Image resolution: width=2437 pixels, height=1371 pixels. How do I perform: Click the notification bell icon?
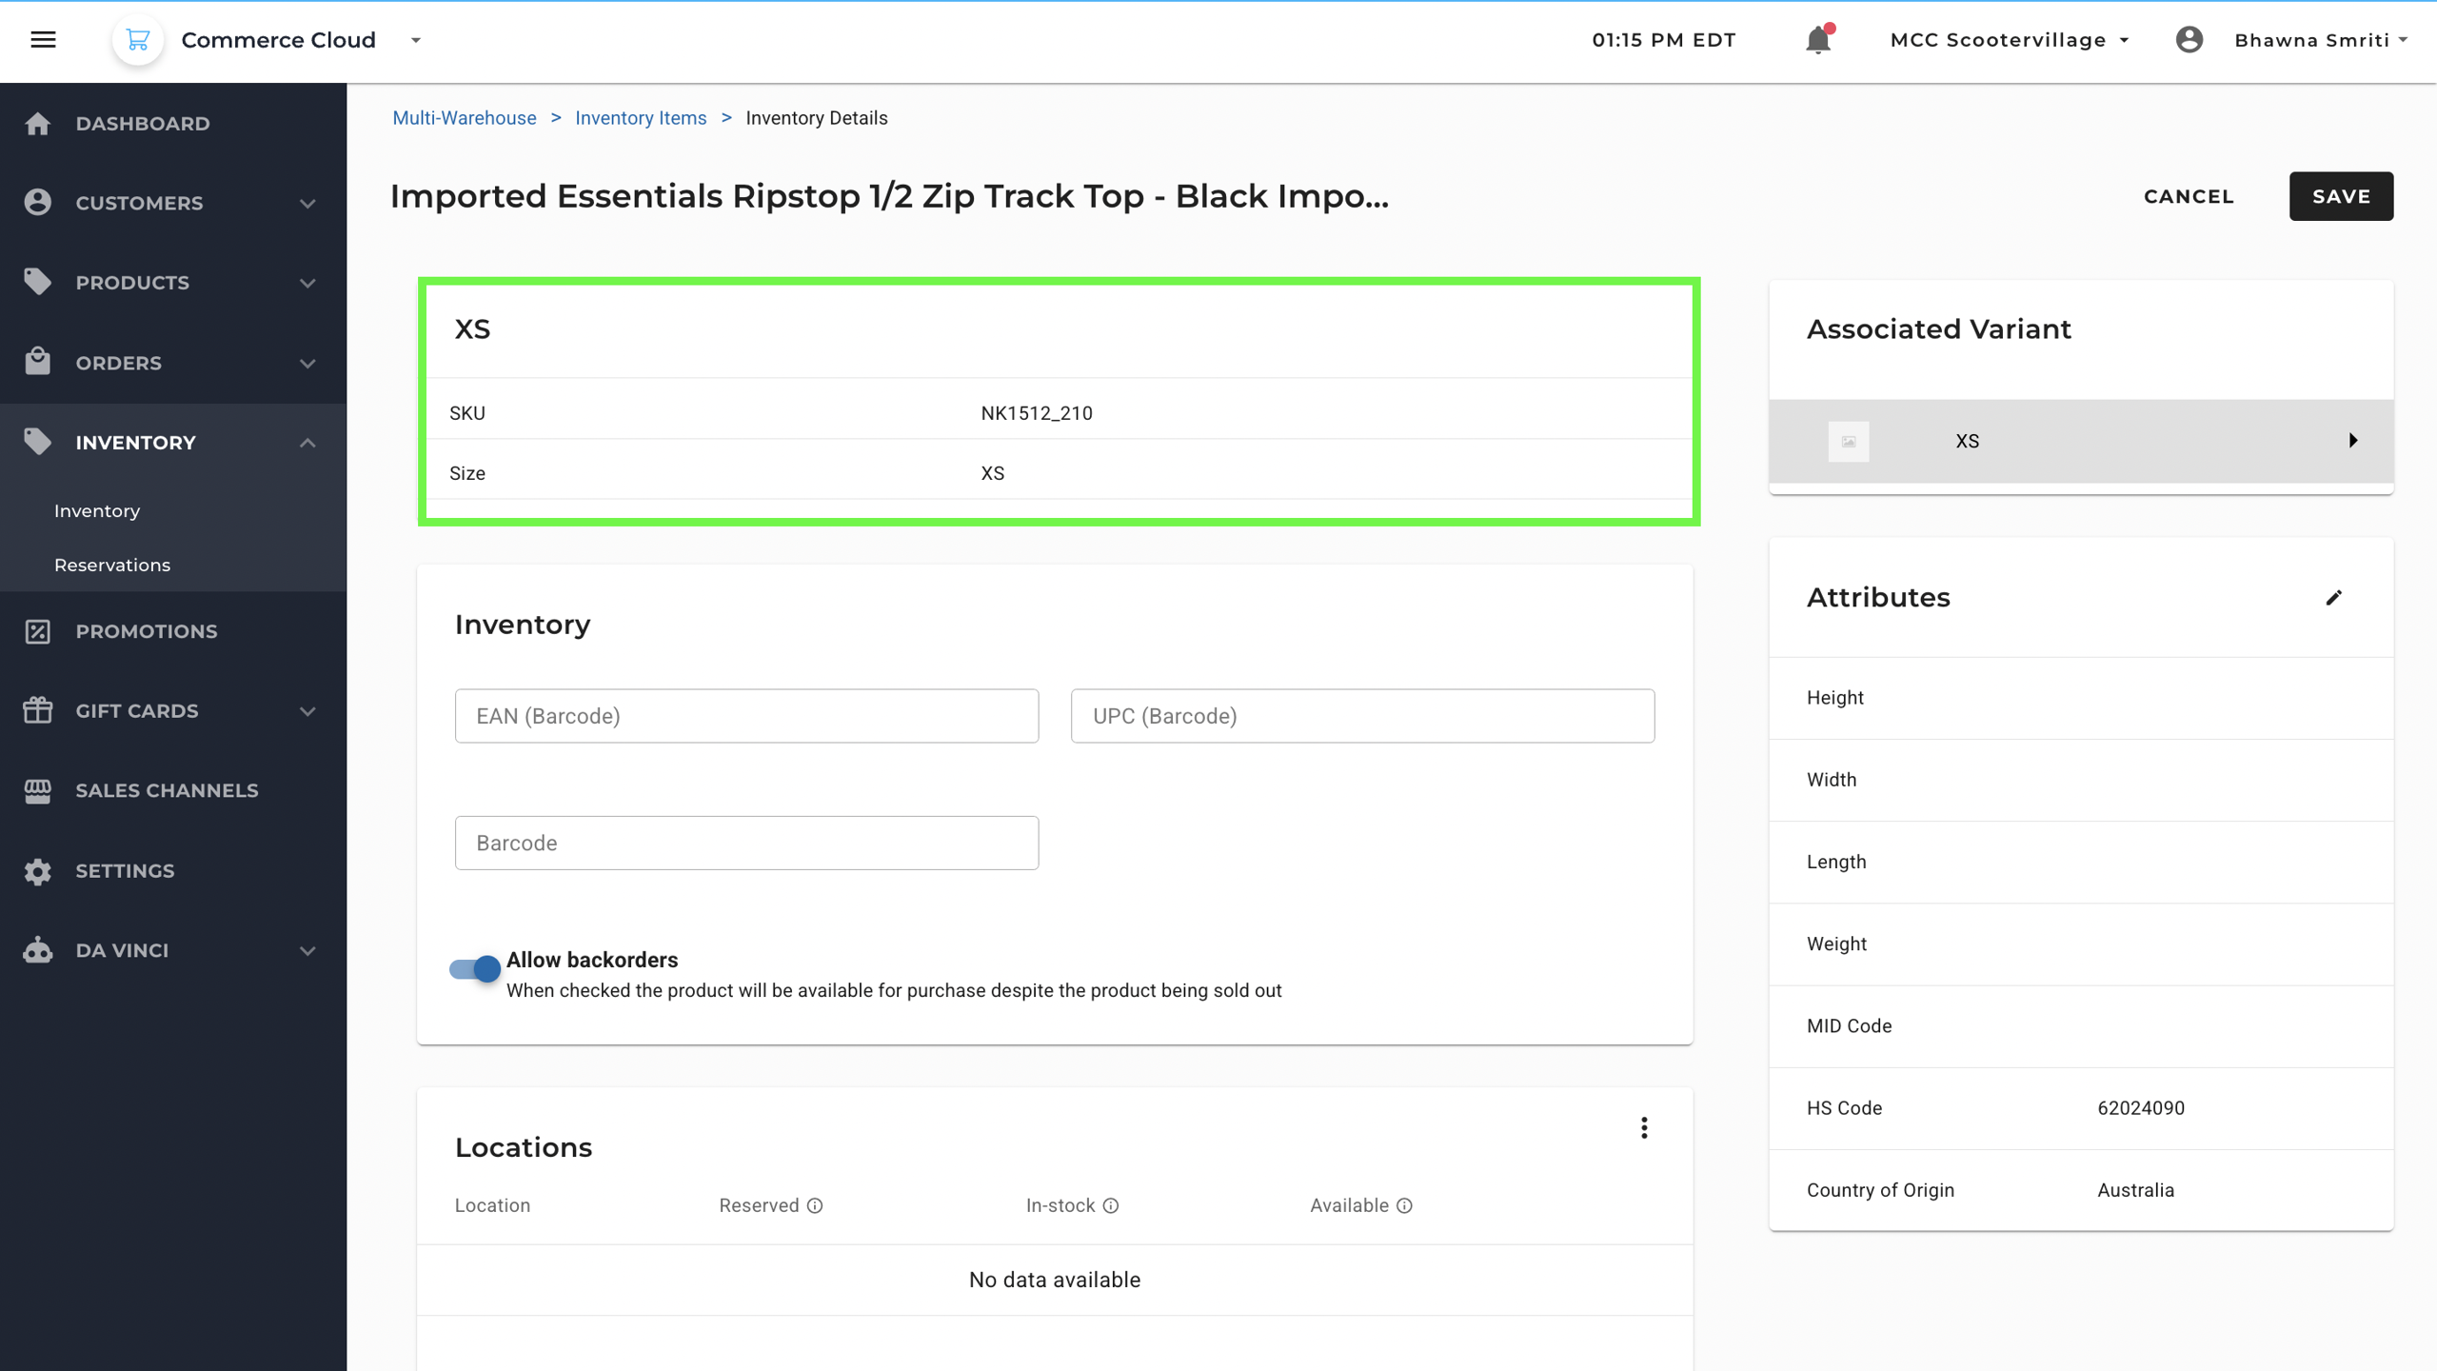pos(1817,40)
